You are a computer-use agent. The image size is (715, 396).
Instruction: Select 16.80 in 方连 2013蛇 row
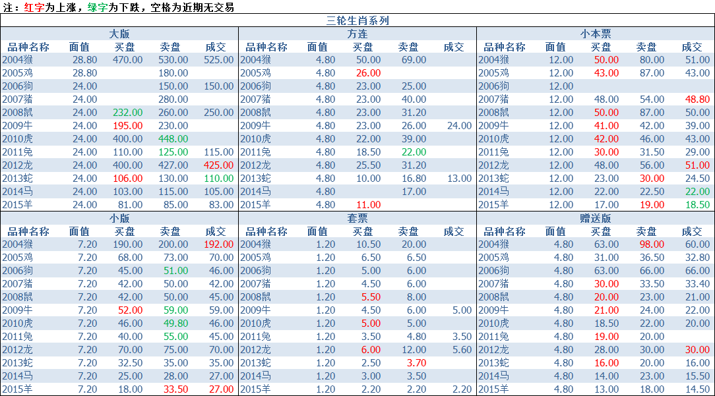[414, 179]
